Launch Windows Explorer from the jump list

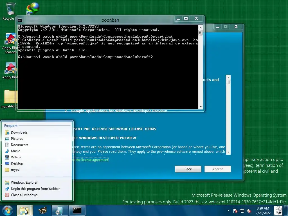[x=37, y=182]
